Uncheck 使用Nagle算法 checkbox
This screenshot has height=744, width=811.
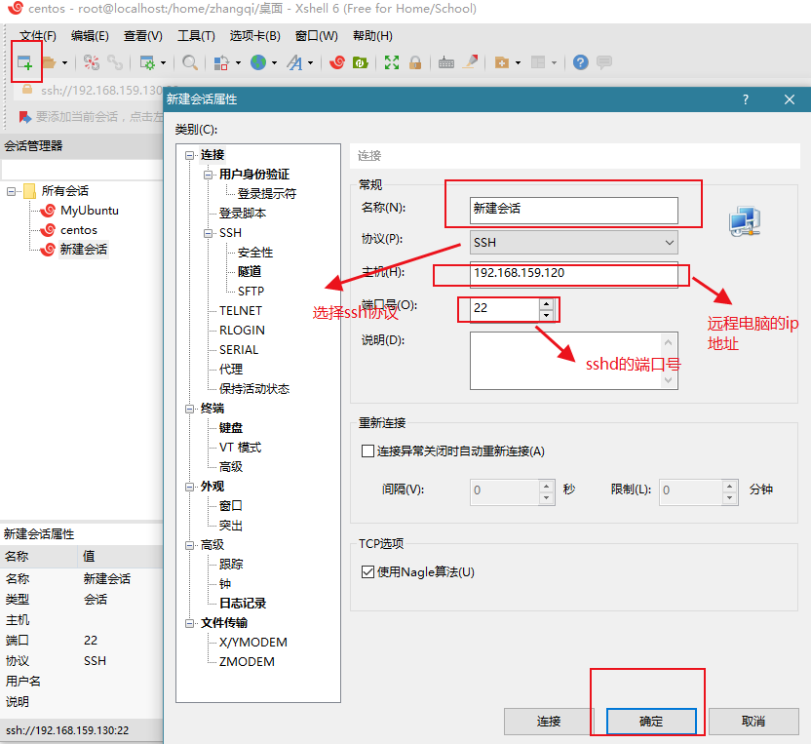(367, 571)
